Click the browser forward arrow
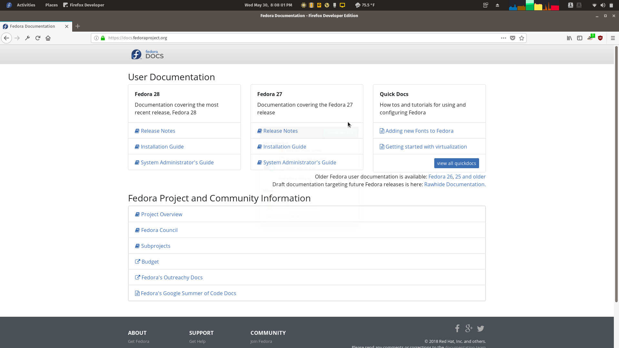Image resolution: width=619 pixels, height=348 pixels. click(x=17, y=38)
